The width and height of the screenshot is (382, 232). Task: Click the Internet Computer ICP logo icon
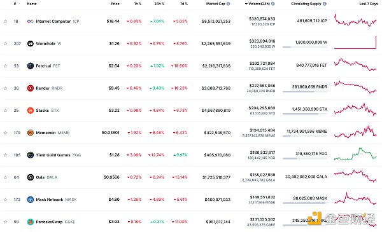tap(30, 22)
